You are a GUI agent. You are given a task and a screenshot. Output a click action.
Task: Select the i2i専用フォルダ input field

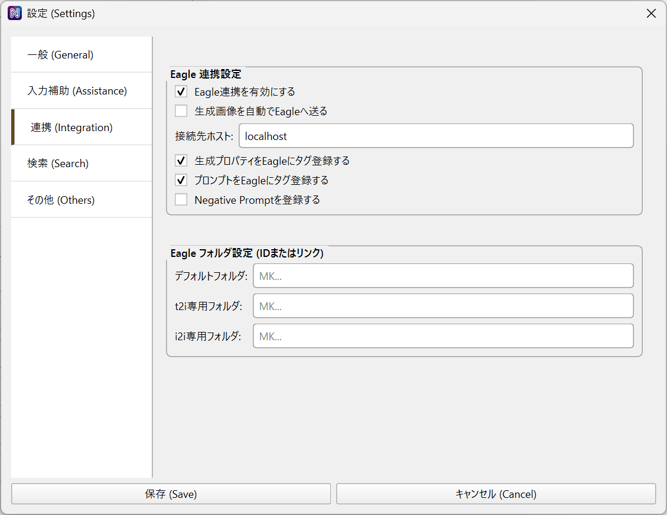point(443,336)
